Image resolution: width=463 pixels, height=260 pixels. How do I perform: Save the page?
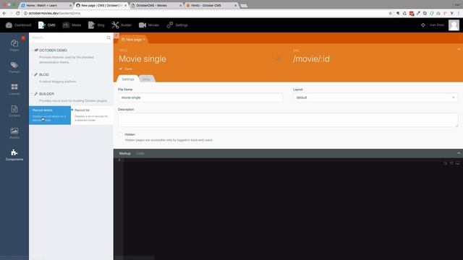pyautogui.click(x=126, y=69)
